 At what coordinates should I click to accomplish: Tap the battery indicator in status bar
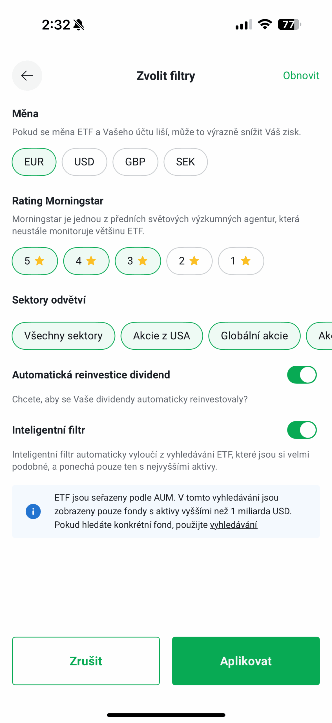point(289,25)
